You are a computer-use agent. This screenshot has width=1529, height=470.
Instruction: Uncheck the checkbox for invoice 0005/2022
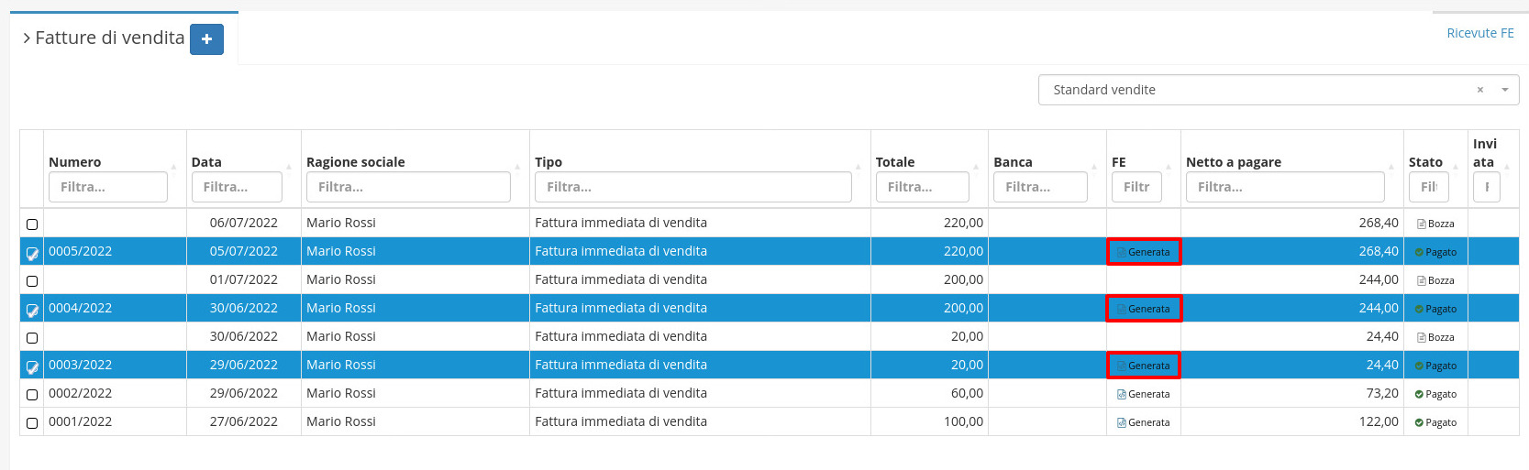[32, 253]
